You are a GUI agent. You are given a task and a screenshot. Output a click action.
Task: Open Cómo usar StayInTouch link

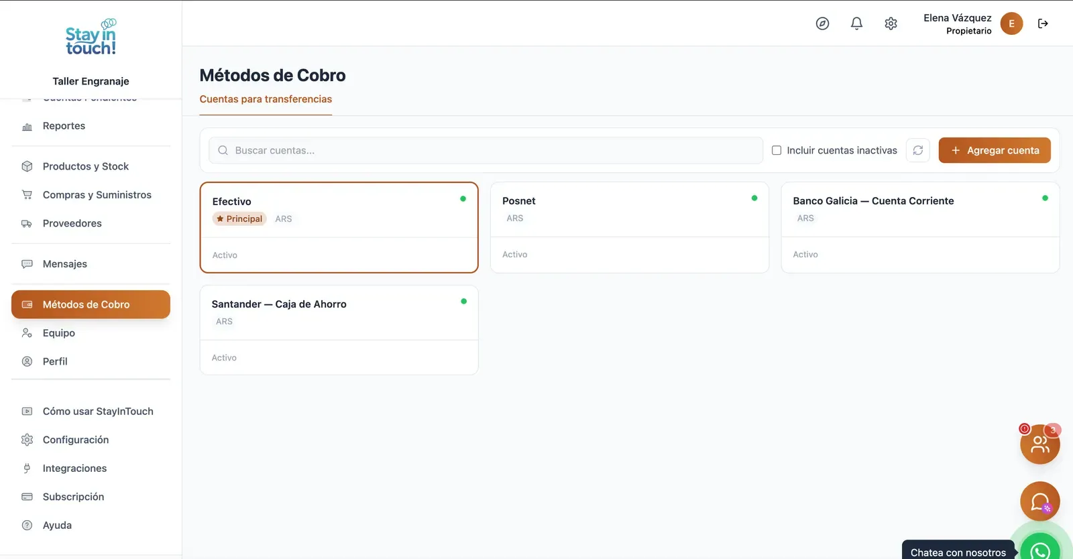click(x=91, y=412)
